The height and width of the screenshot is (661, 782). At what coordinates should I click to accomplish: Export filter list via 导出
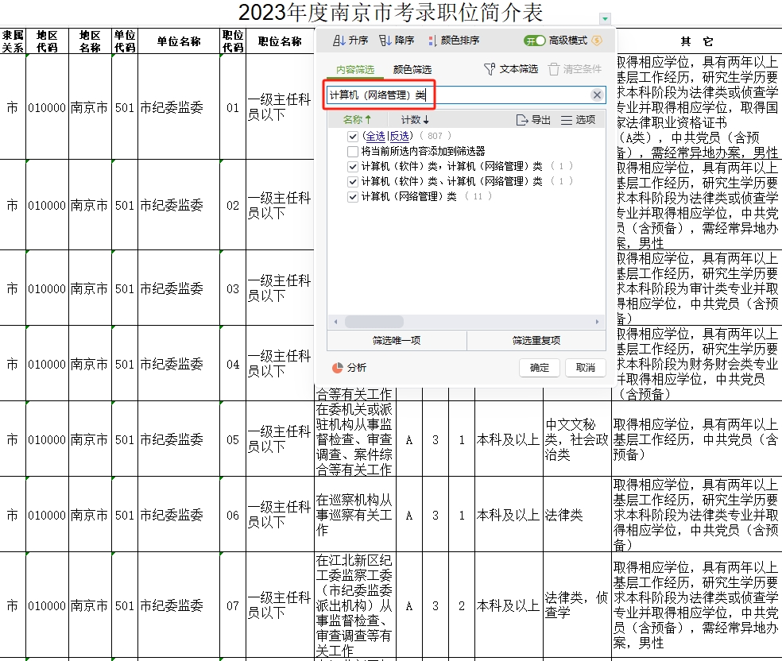coord(533,120)
